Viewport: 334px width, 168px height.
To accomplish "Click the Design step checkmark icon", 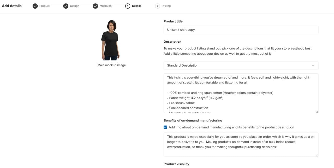I will [66, 6].
